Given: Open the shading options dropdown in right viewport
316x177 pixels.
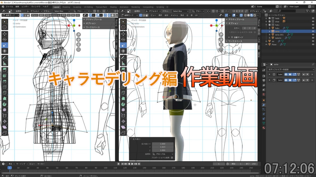Looking at the screenshot, I should [x=258, y=15].
